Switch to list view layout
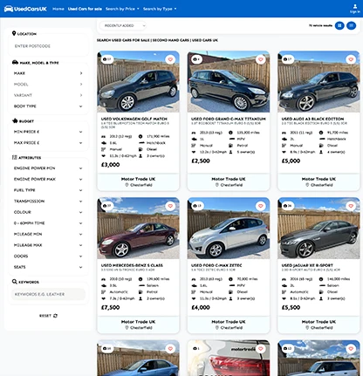 [x=352, y=25]
